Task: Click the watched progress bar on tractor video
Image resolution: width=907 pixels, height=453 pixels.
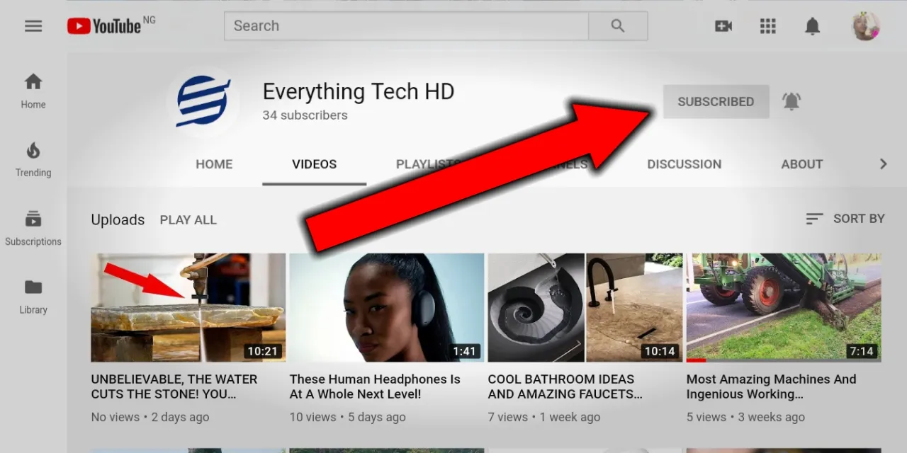Action: [696, 360]
